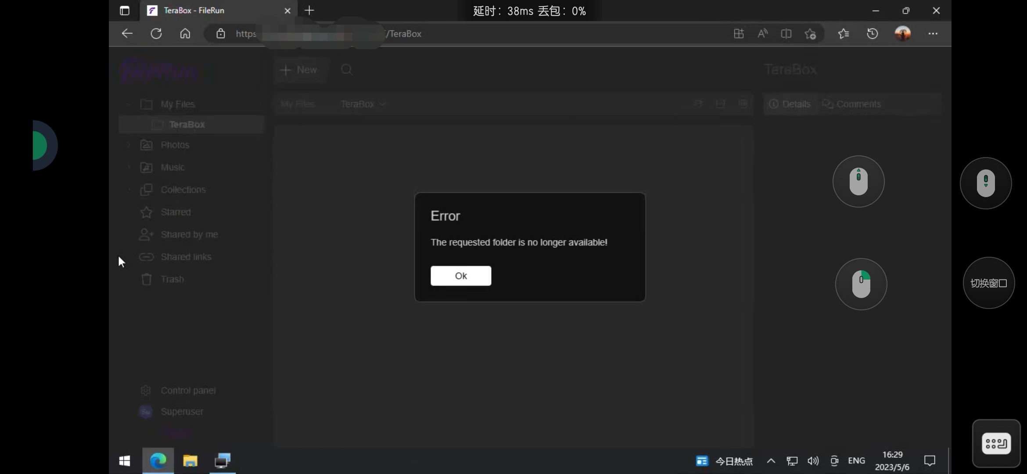The height and width of the screenshot is (474, 1027).
Task: Open the FileRun search magnifier icon
Action: pyautogui.click(x=347, y=70)
